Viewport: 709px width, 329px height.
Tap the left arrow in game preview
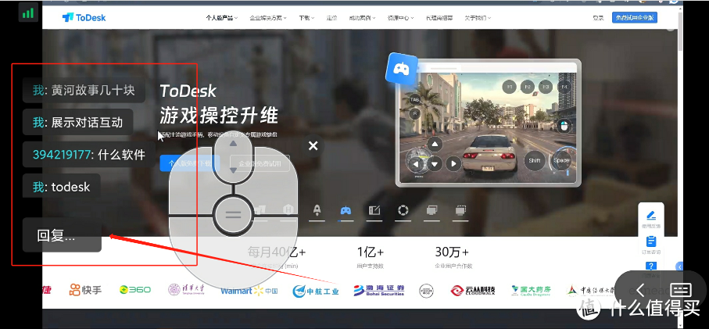click(x=416, y=163)
